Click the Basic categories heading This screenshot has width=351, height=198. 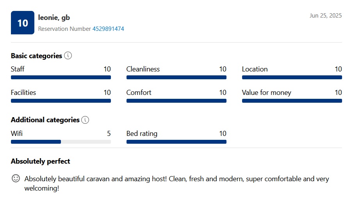pos(36,56)
